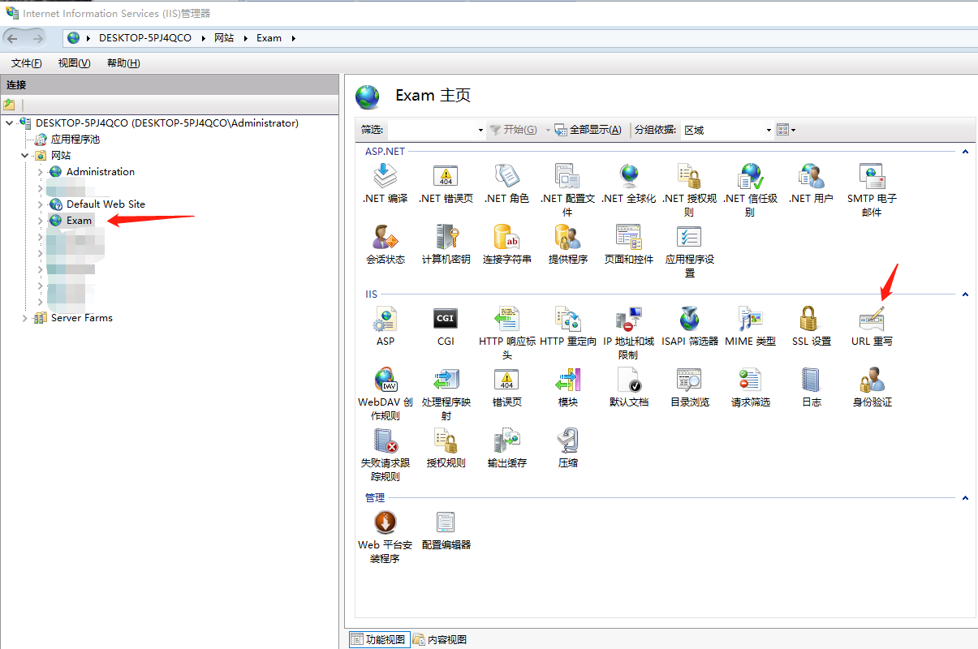Collapse the 管理 group section
Viewport: 978px width, 649px height.
965,498
